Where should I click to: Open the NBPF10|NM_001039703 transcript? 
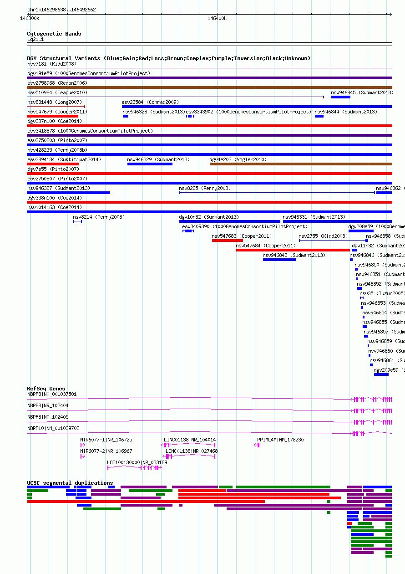(53, 429)
